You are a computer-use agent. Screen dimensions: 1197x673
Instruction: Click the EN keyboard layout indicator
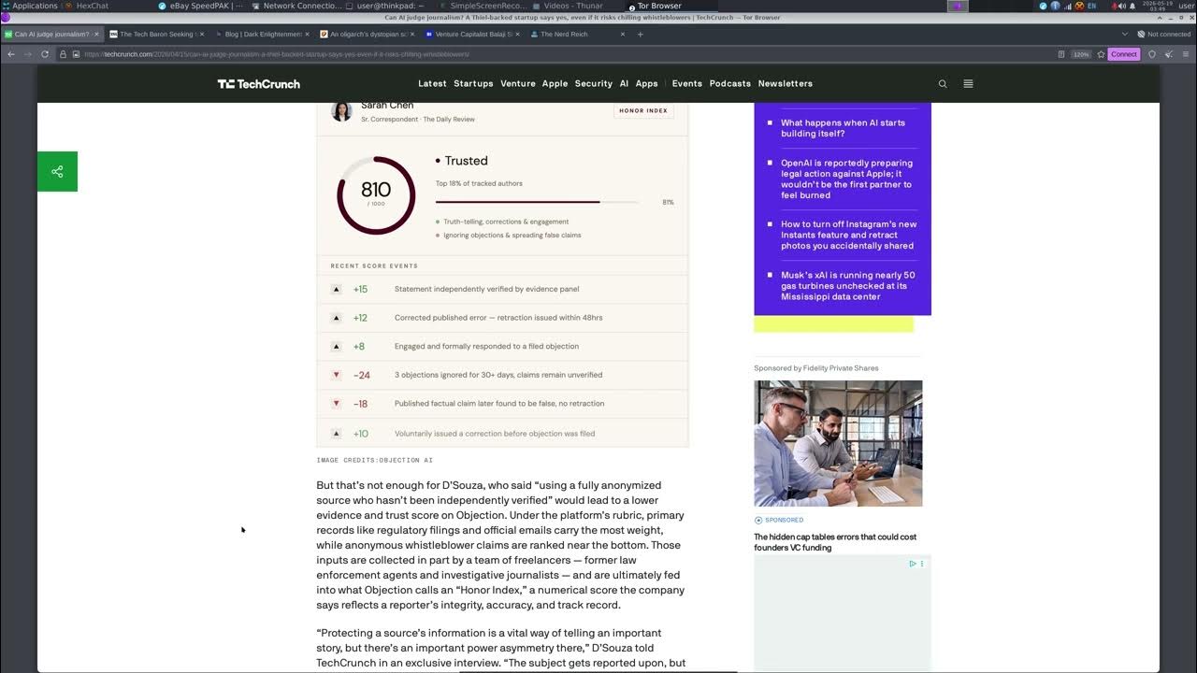click(x=1091, y=6)
